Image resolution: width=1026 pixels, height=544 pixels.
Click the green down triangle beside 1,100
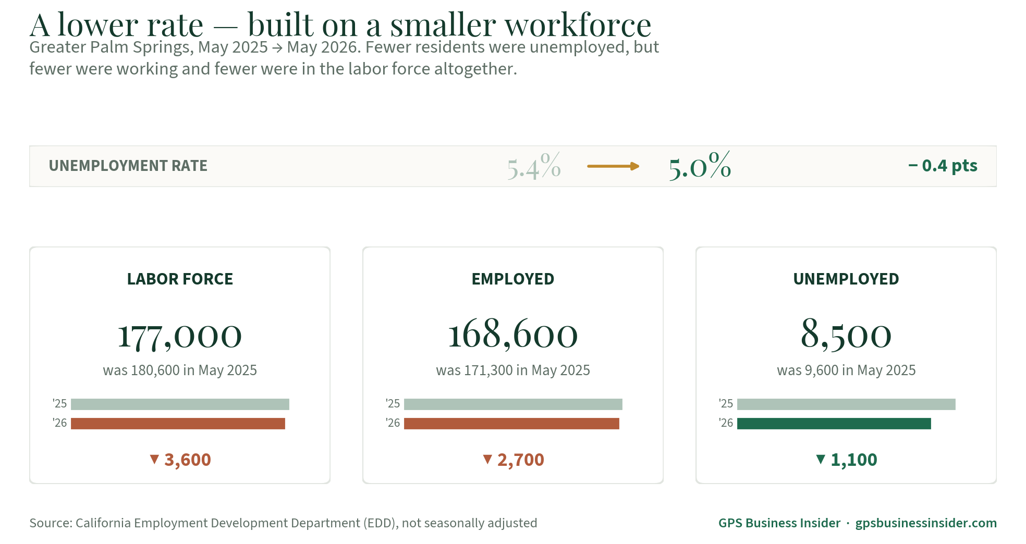821,459
